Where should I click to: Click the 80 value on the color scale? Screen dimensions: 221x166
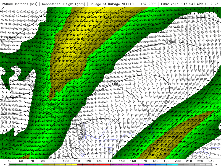(43, 161)
